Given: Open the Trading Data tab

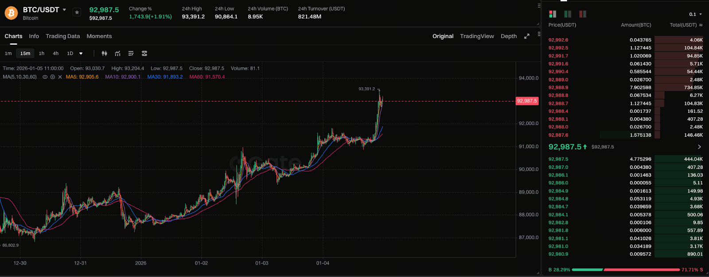Looking at the screenshot, I should pos(63,36).
